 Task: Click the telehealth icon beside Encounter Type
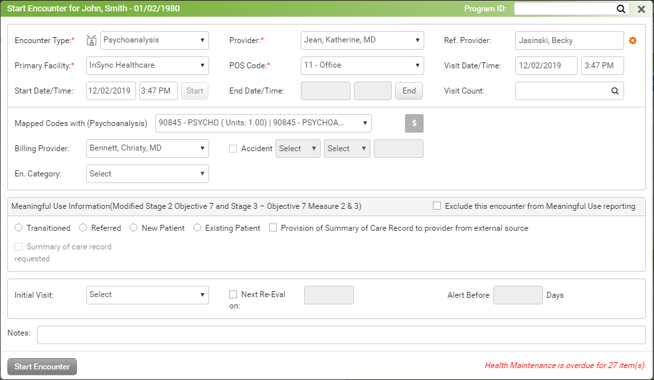[x=92, y=40]
